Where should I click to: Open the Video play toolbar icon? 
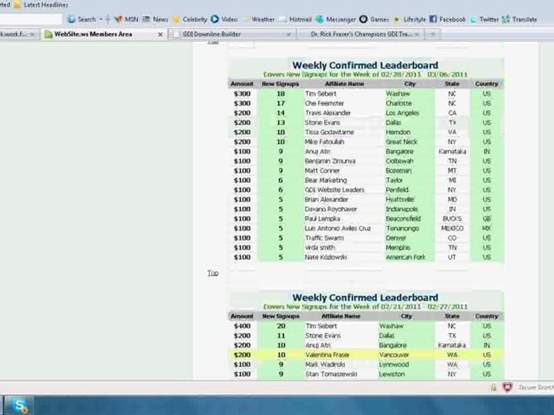click(x=215, y=20)
